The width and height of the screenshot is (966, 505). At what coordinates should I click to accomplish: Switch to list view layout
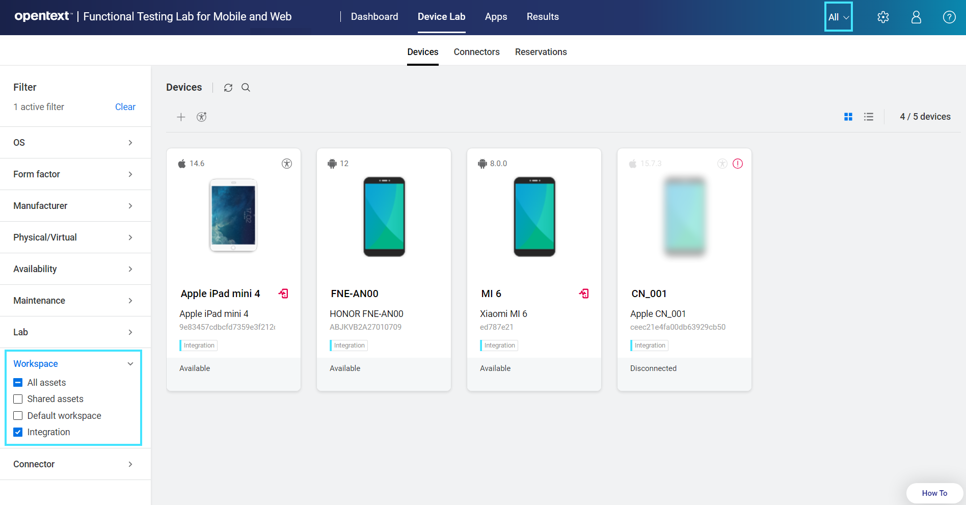pyautogui.click(x=869, y=117)
